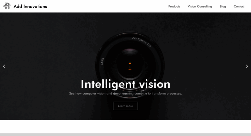
Task: Open the Contact page
Action: pyautogui.click(x=239, y=6)
